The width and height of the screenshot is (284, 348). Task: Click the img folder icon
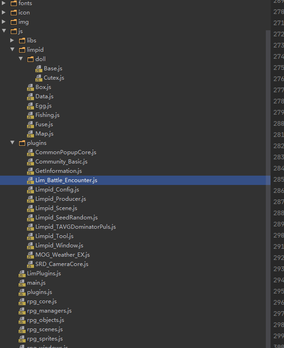[14, 22]
